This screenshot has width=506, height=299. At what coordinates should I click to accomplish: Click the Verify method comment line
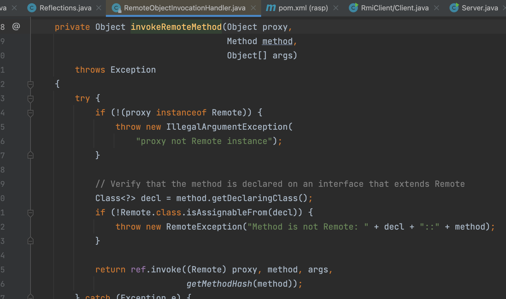280,184
